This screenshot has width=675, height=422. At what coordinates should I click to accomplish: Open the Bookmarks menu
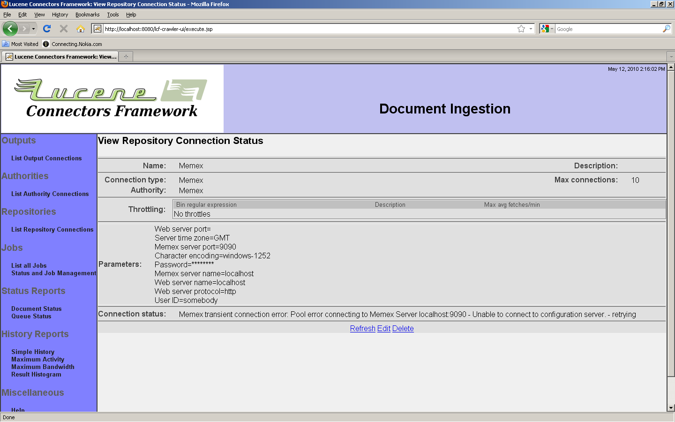87,15
